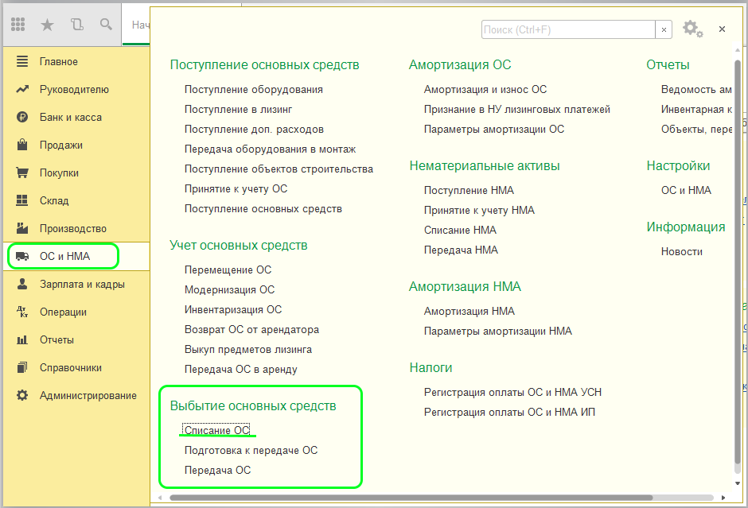Open Признание в НУ лизинговых платежей
748x508 pixels.
[517, 109]
